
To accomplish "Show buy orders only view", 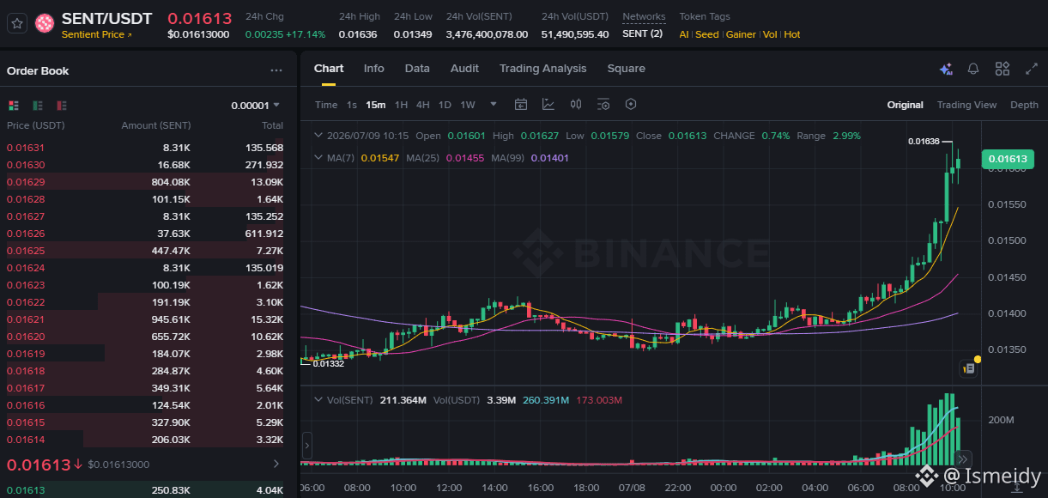I will 37,105.
